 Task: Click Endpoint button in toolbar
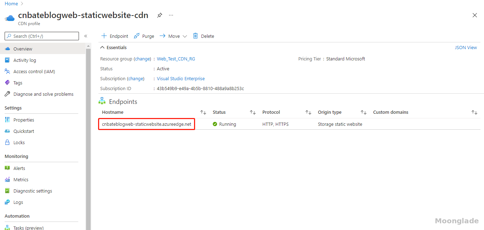pyautogui.click(x=115, y=36)
